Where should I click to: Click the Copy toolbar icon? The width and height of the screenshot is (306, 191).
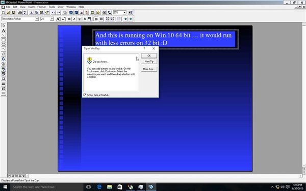[x=36, y=13]
